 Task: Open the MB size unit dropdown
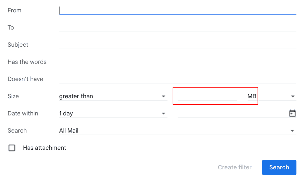point(271,96)
